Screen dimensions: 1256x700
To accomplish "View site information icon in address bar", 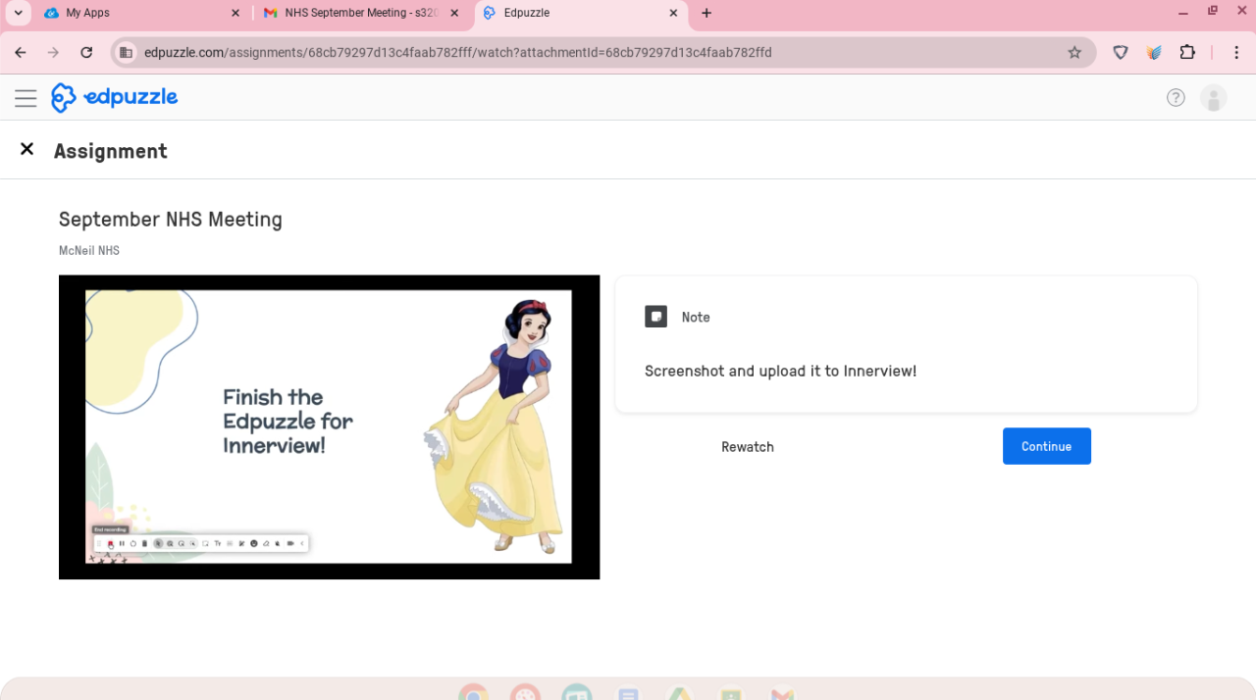I will 126,52.
